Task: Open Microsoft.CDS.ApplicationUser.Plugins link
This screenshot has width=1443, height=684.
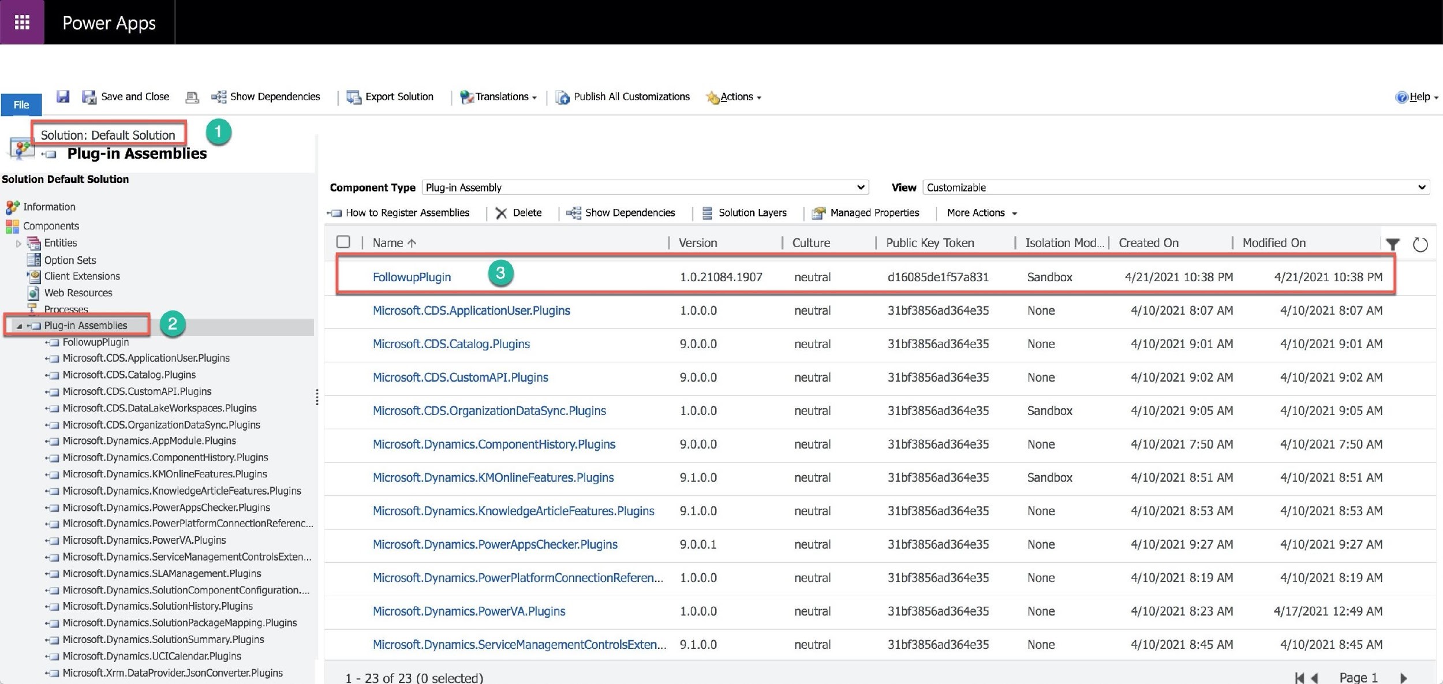Action: point(471,310)
